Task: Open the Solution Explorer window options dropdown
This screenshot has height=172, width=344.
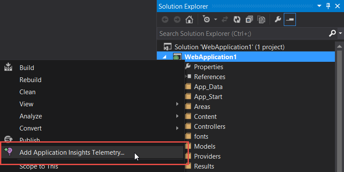Action: click(x=319, y=6)
